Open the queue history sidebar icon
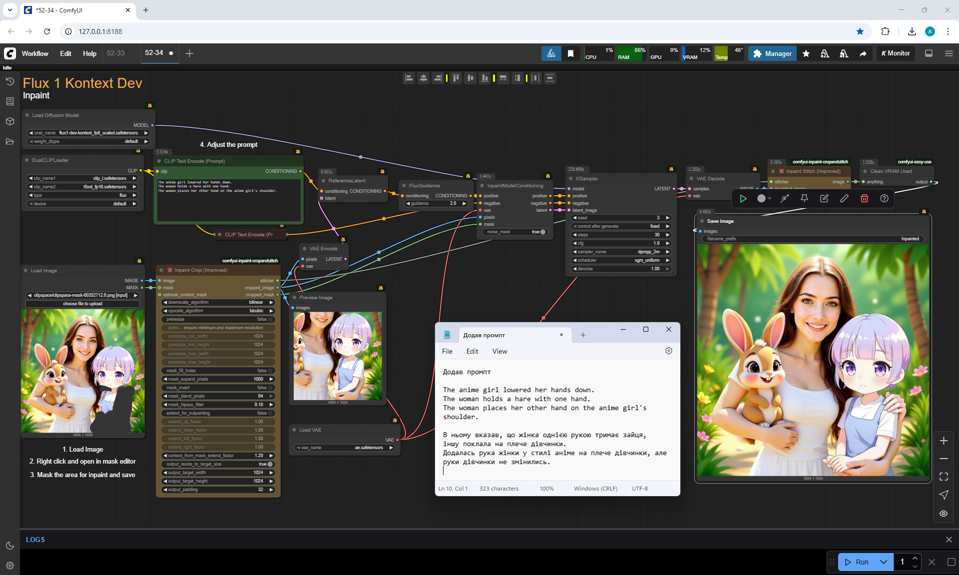The width and height of the screenshot is (959, 575). 9,81
